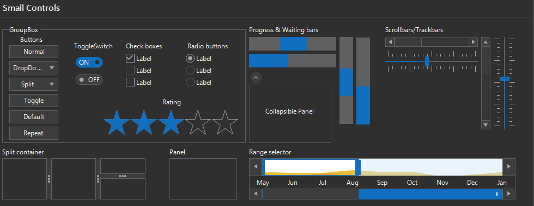Open the DropDown button arrow
Screen dimensions: 534x206
52,68
